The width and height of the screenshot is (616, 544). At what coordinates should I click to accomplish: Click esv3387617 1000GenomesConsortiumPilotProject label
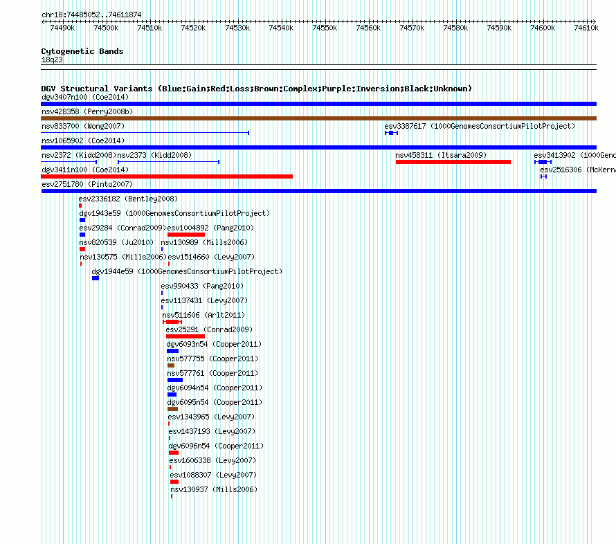[480, 126]
